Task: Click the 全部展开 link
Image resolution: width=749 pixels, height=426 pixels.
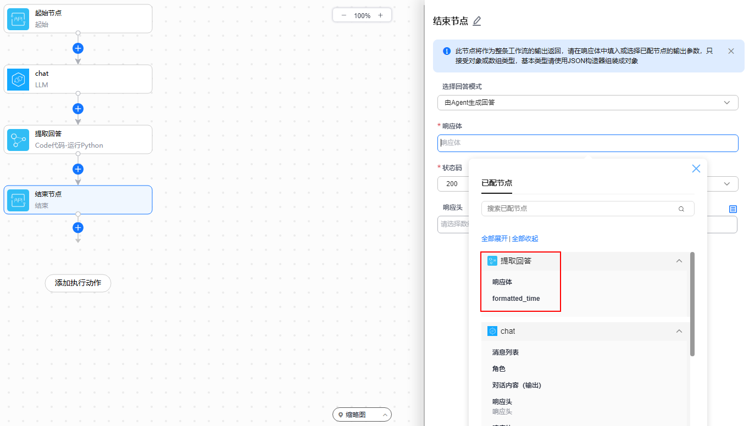Action: tap(494, 239)
